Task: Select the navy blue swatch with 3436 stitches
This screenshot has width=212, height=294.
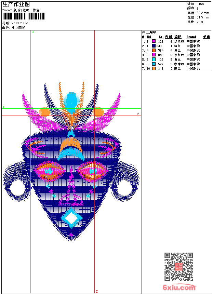Action: (x=154, y=46)
